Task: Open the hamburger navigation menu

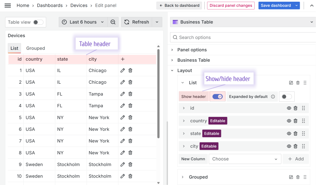Action: point(7,5)
